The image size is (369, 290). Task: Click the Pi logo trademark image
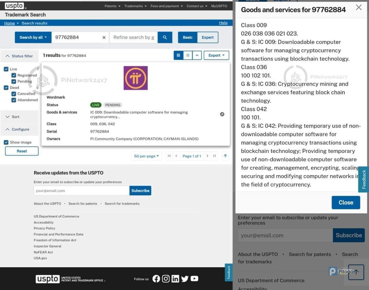(x=136, y=78)
